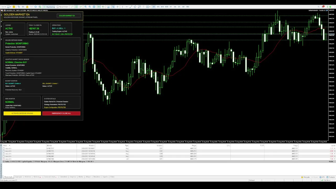The width and height of the screenshot is (336, 189).
Task: Click the connection status 116.74 ms
Action: 325,180
